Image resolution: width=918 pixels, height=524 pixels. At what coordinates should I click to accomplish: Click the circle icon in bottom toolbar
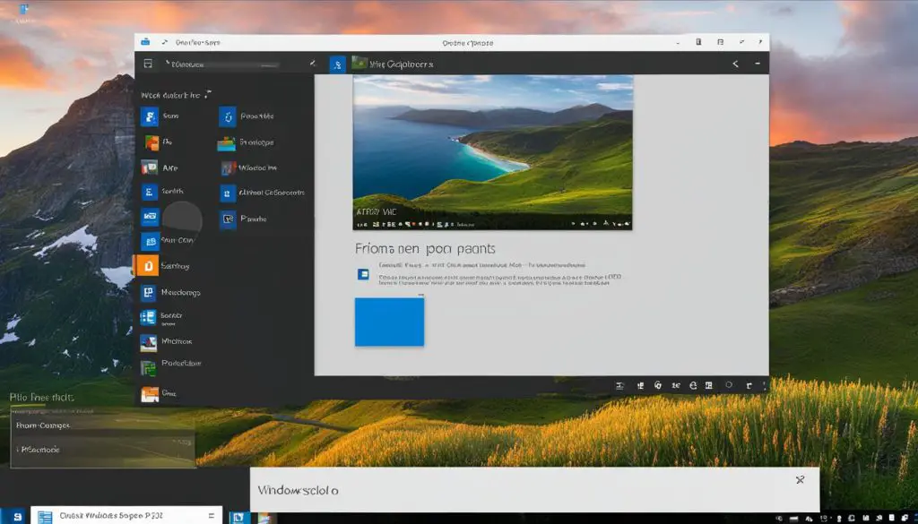coord(729,385)
